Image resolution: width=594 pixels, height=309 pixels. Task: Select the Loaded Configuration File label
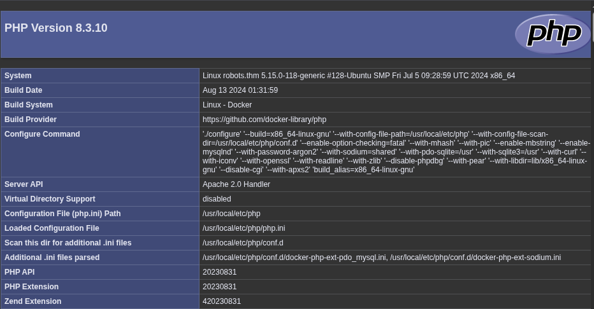click(x=52, y=228)
